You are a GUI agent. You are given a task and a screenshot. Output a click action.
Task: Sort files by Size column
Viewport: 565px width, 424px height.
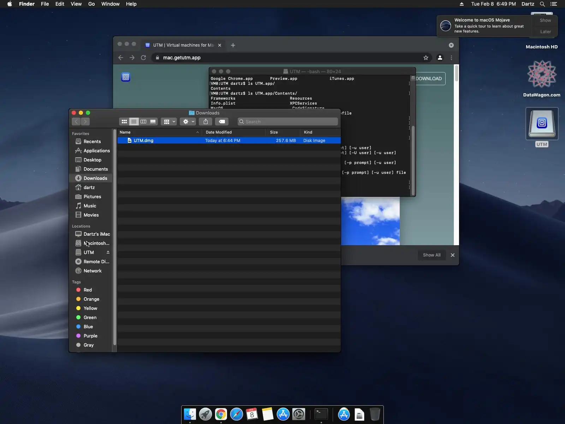tap(283, 132)
